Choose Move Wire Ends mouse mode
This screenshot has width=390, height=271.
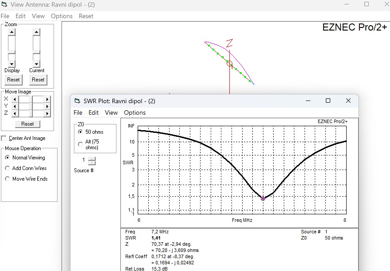pos(7,179)
